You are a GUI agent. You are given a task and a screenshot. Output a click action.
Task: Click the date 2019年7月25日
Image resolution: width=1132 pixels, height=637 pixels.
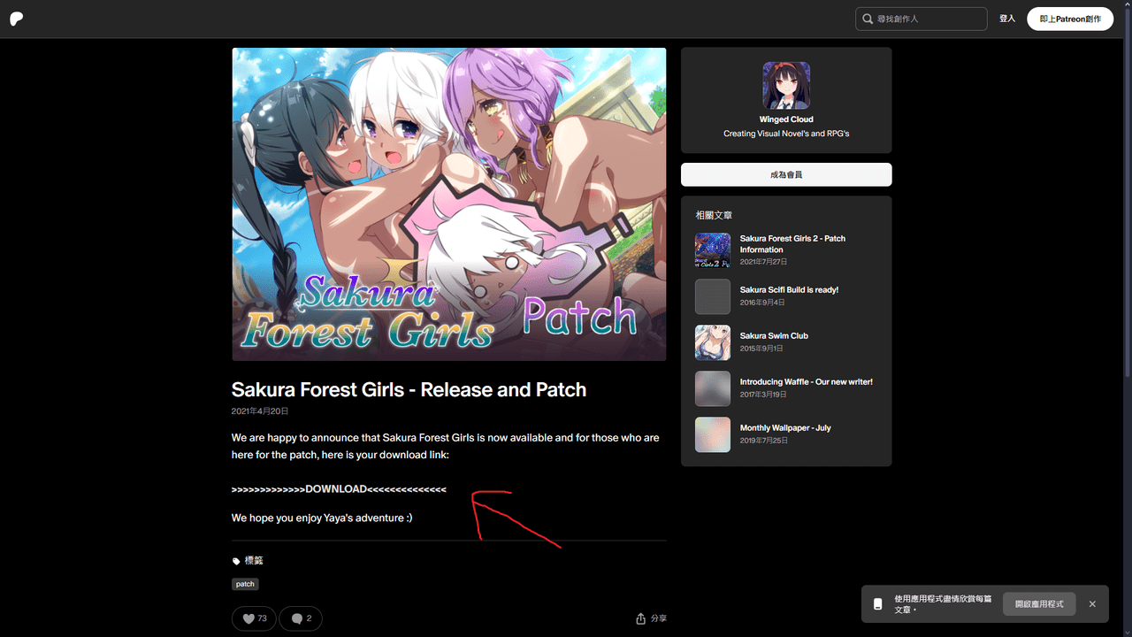click(763, 441)
